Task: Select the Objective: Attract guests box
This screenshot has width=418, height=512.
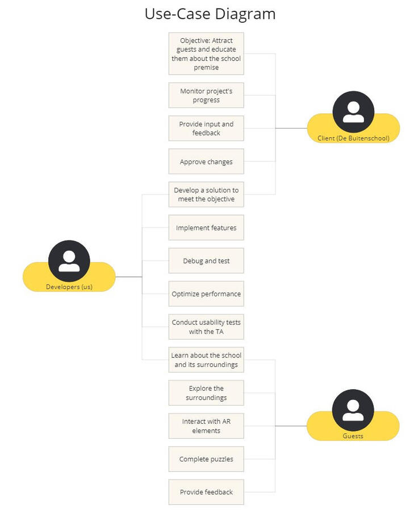Action: (206, 54)
